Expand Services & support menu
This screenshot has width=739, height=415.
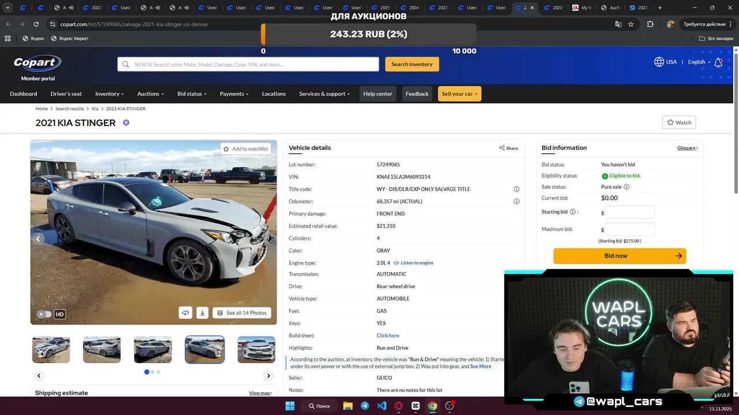coord(324,93)
